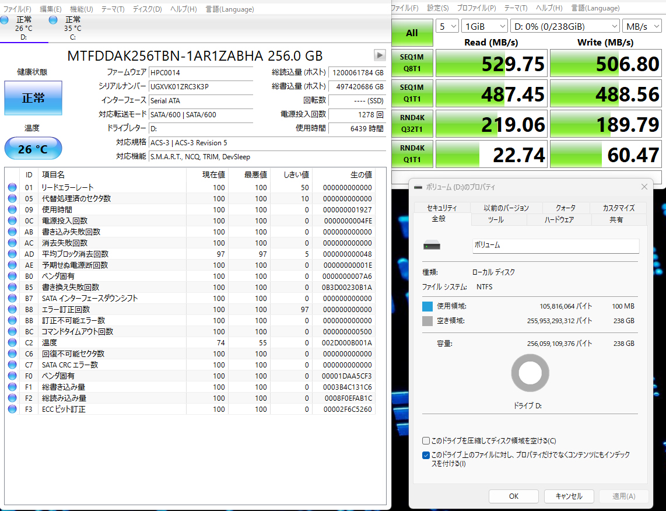Open the MB/s unit dropdown

tap(641, 26)
